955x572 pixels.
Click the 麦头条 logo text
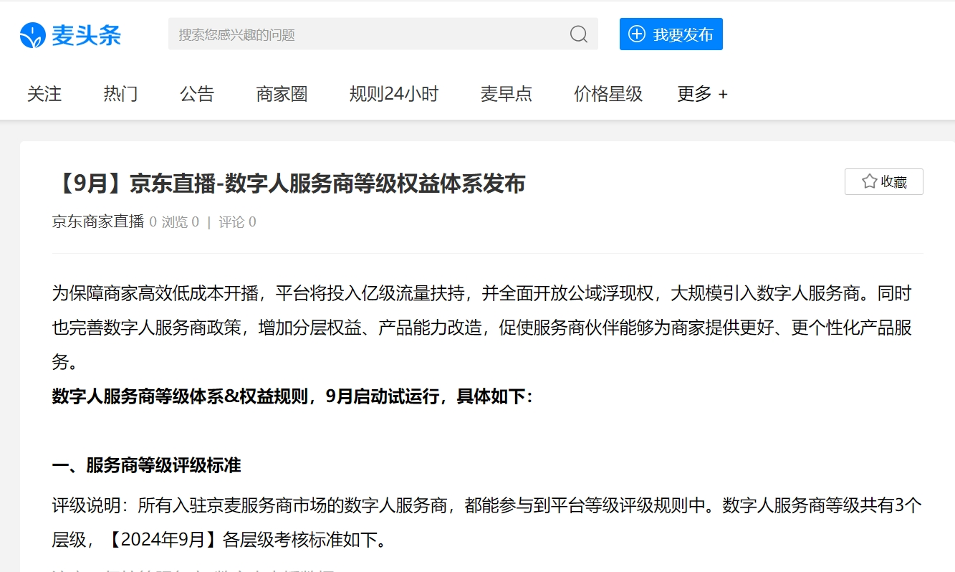[86, 34]
